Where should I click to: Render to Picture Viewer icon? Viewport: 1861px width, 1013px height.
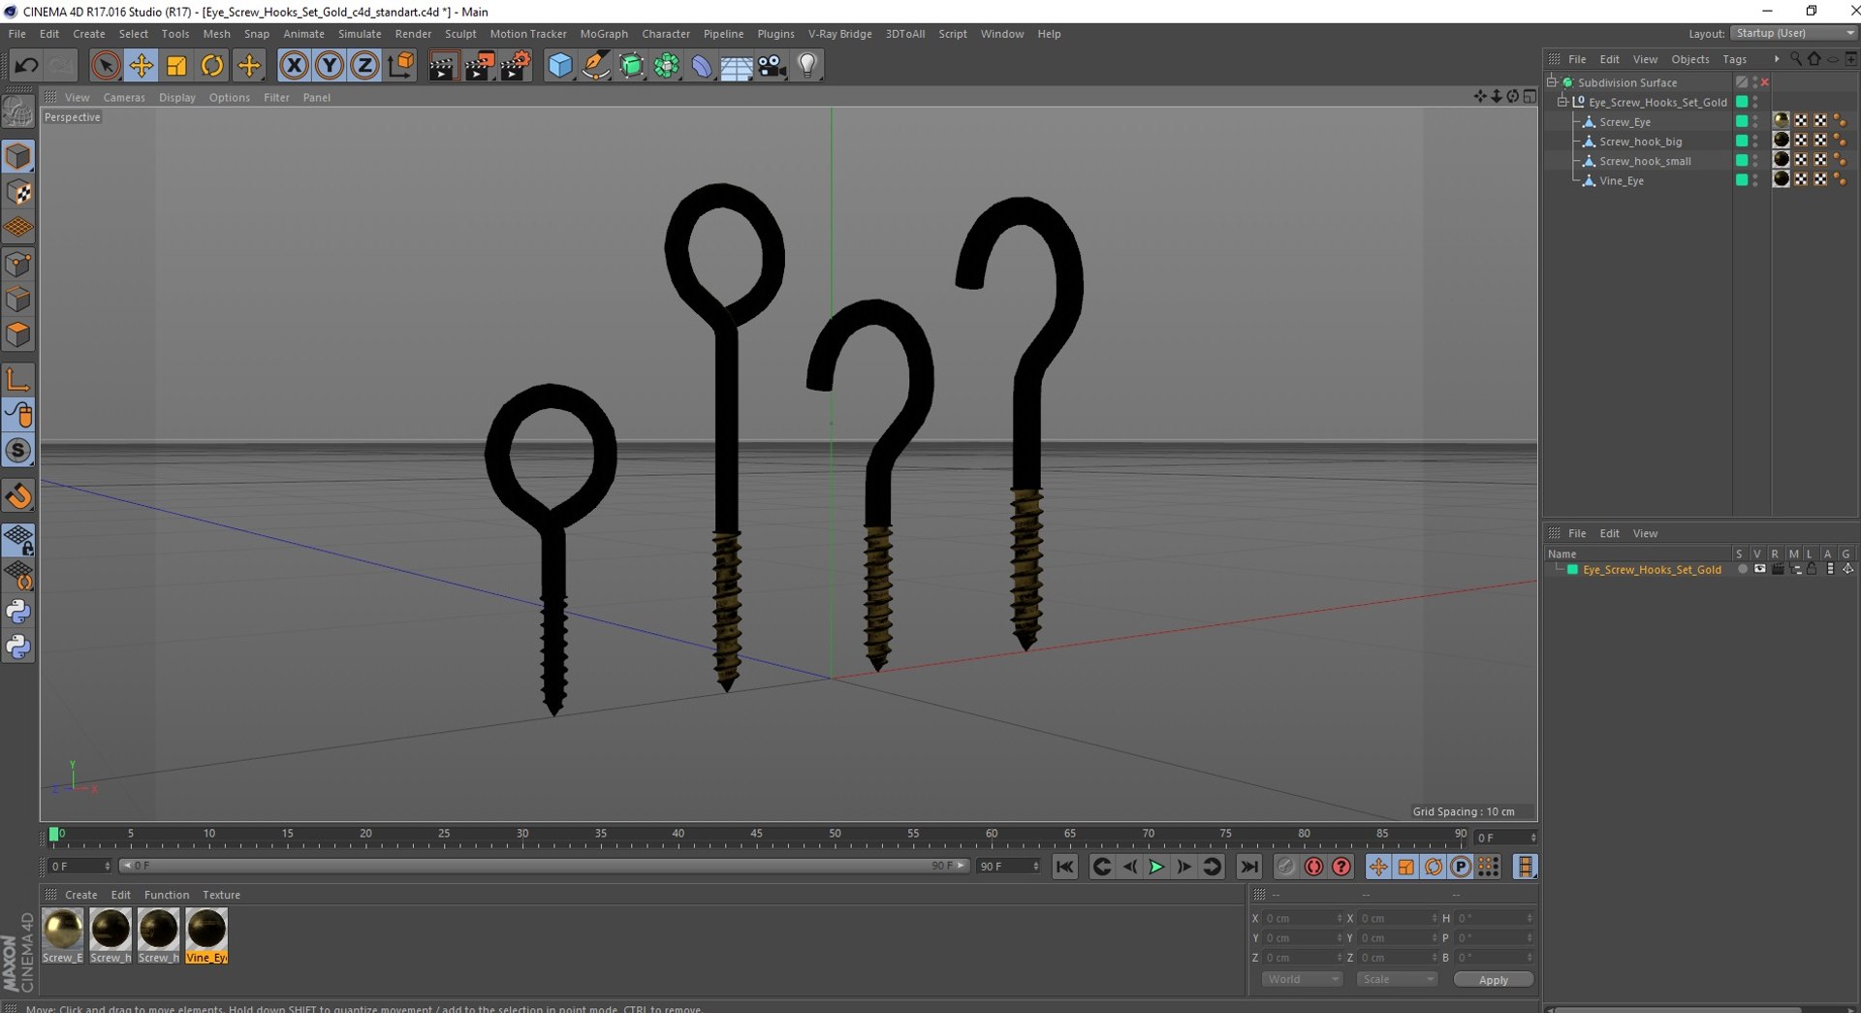(479, 66)
